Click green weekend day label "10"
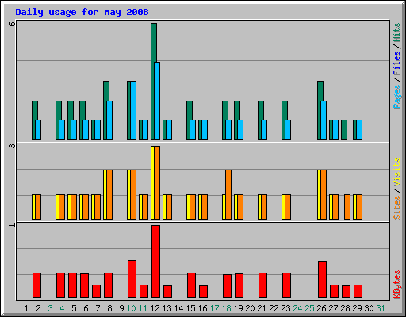Screen dimensions: 406x317 131,308
